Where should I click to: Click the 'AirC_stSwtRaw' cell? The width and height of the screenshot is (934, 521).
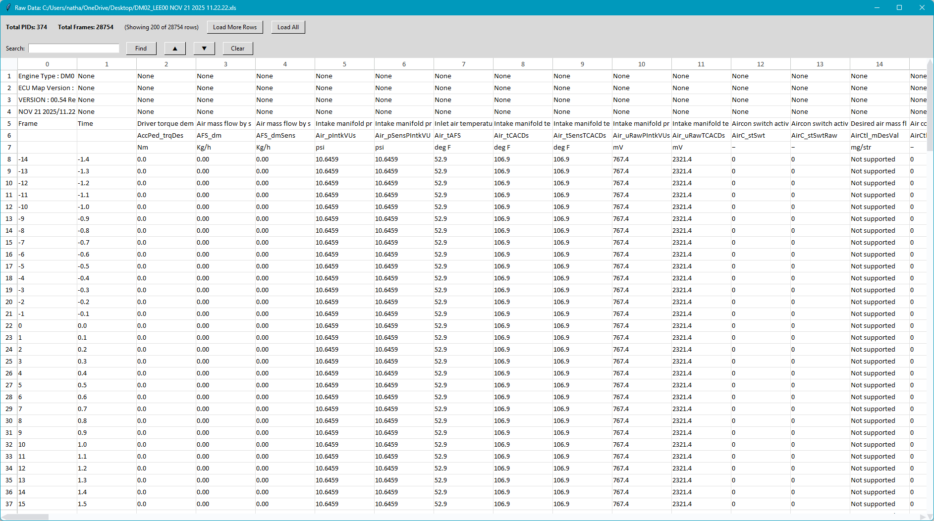point(820,136)
